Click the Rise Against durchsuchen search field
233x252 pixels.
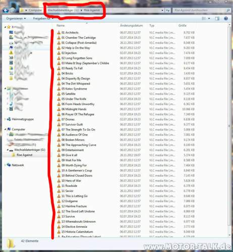[200, 11]
